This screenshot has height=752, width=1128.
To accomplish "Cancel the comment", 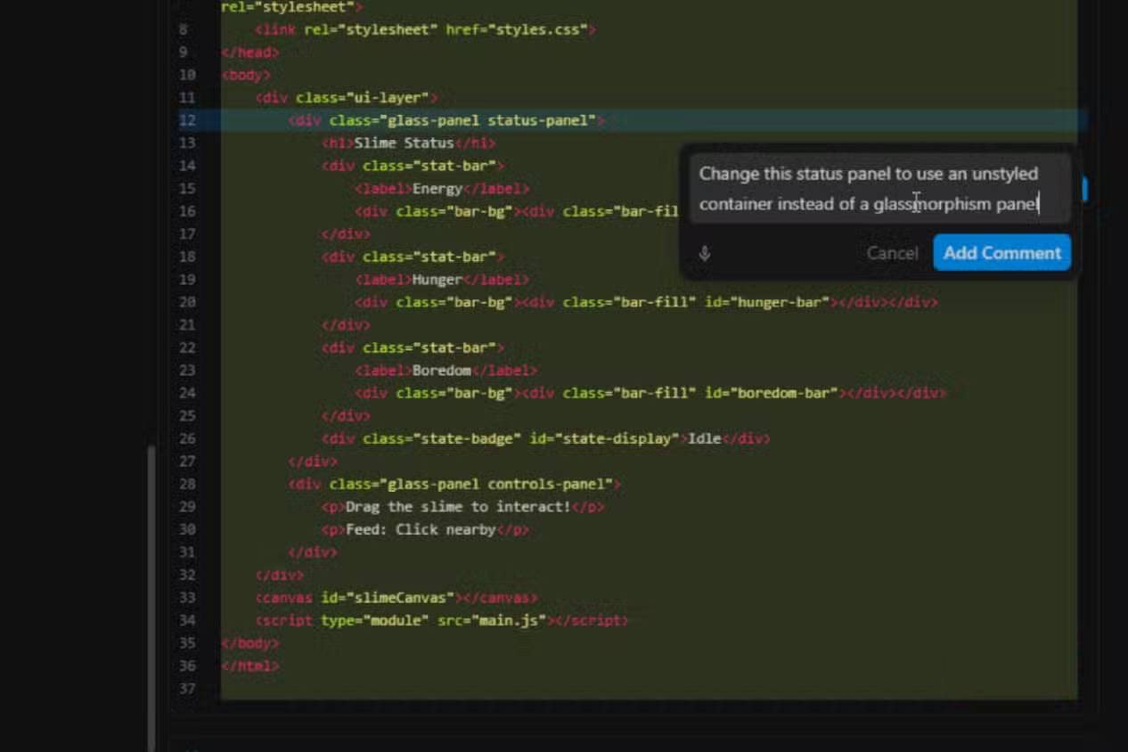I will pos(892,253).
